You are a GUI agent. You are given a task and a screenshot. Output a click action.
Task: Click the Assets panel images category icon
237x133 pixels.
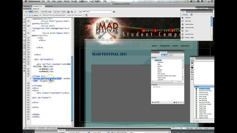tap(192, 61)
